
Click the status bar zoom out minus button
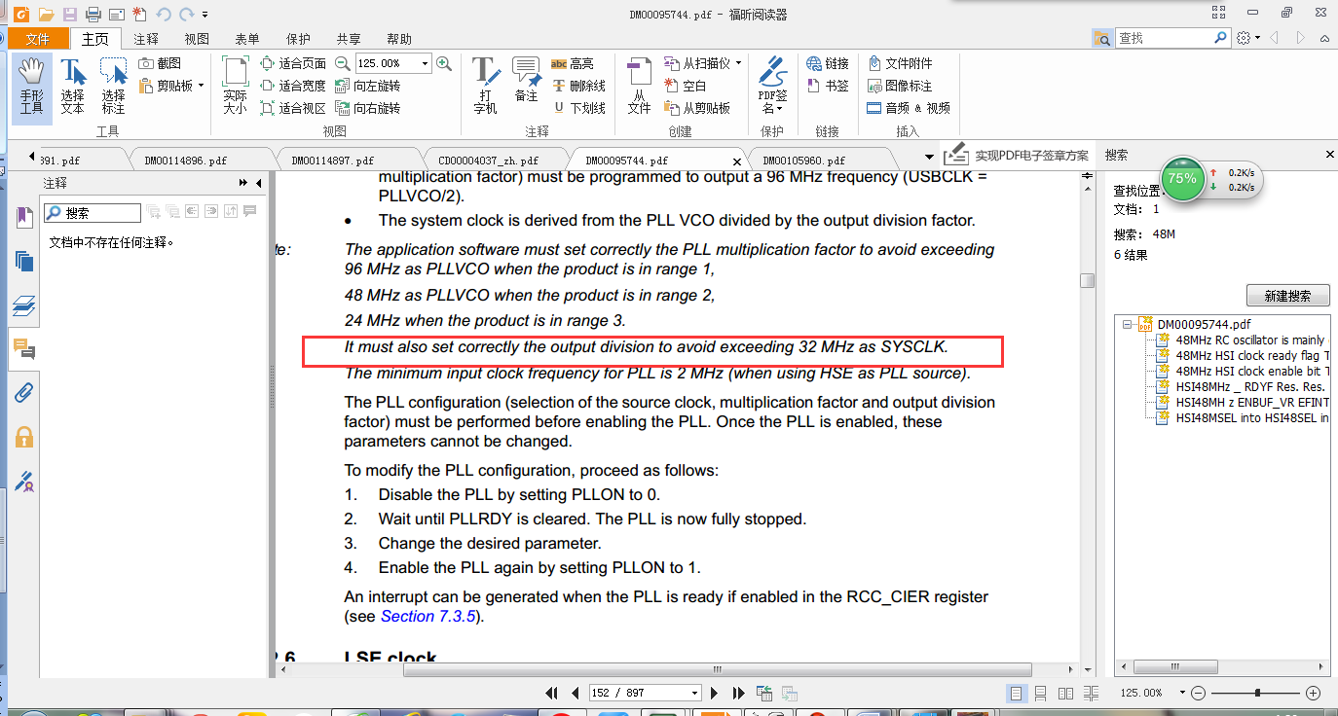pyautogui.click(x=1199, y=693)
